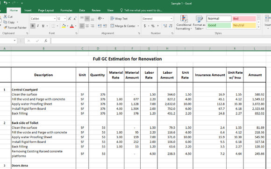Click the Insert Function fx icon
The image size is (271, 169).
[x=46, y=41]
